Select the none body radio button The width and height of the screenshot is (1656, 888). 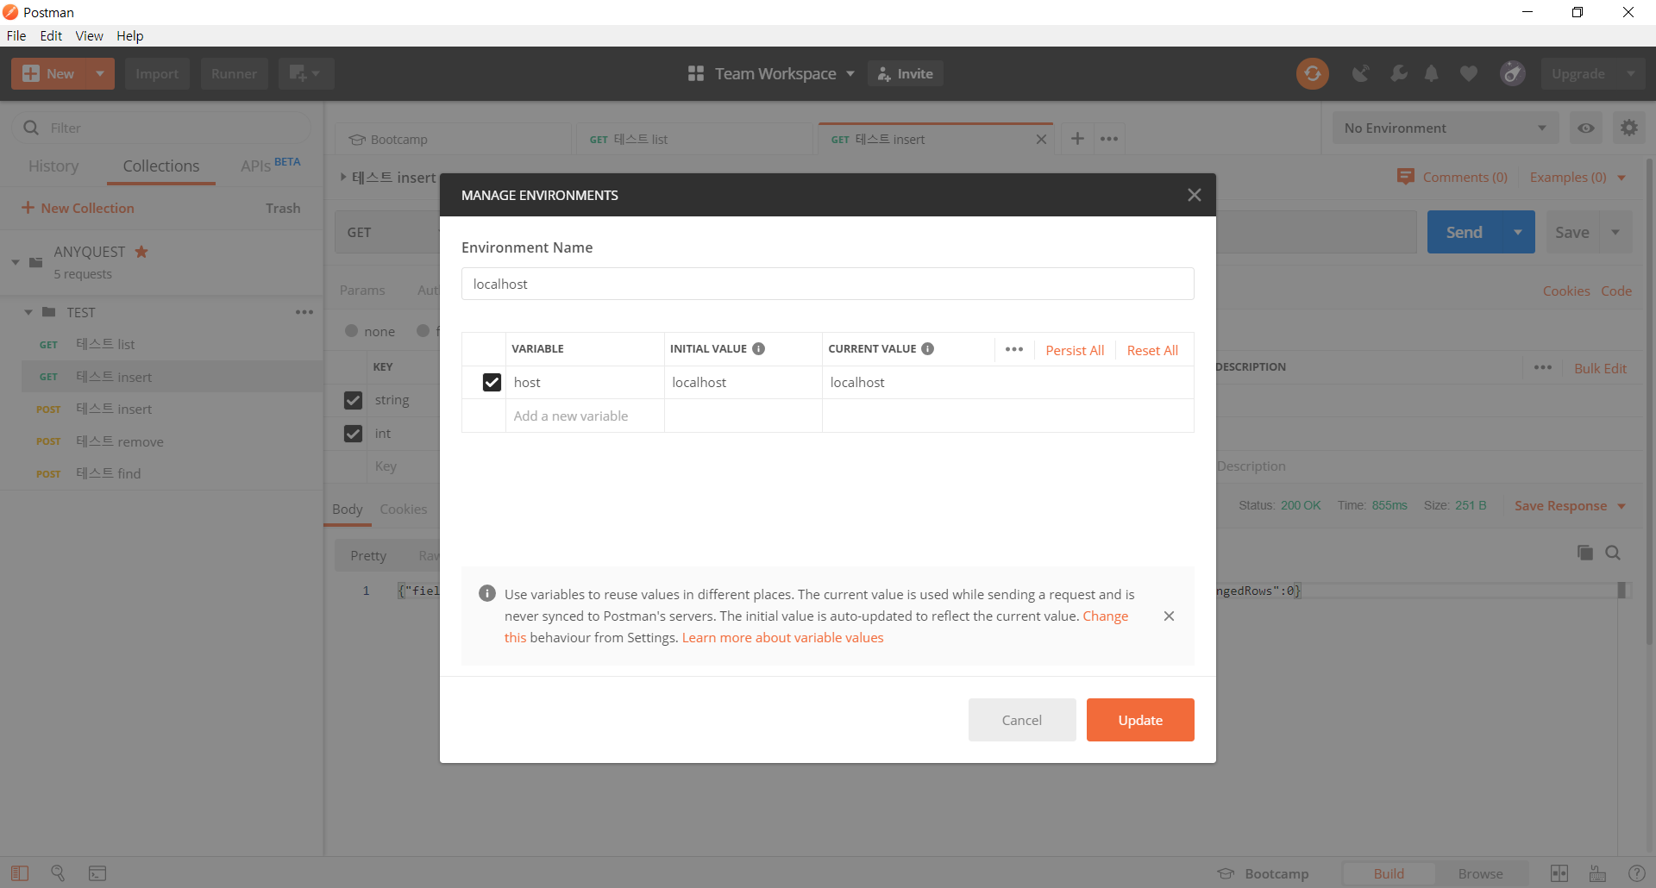[351, 330]
